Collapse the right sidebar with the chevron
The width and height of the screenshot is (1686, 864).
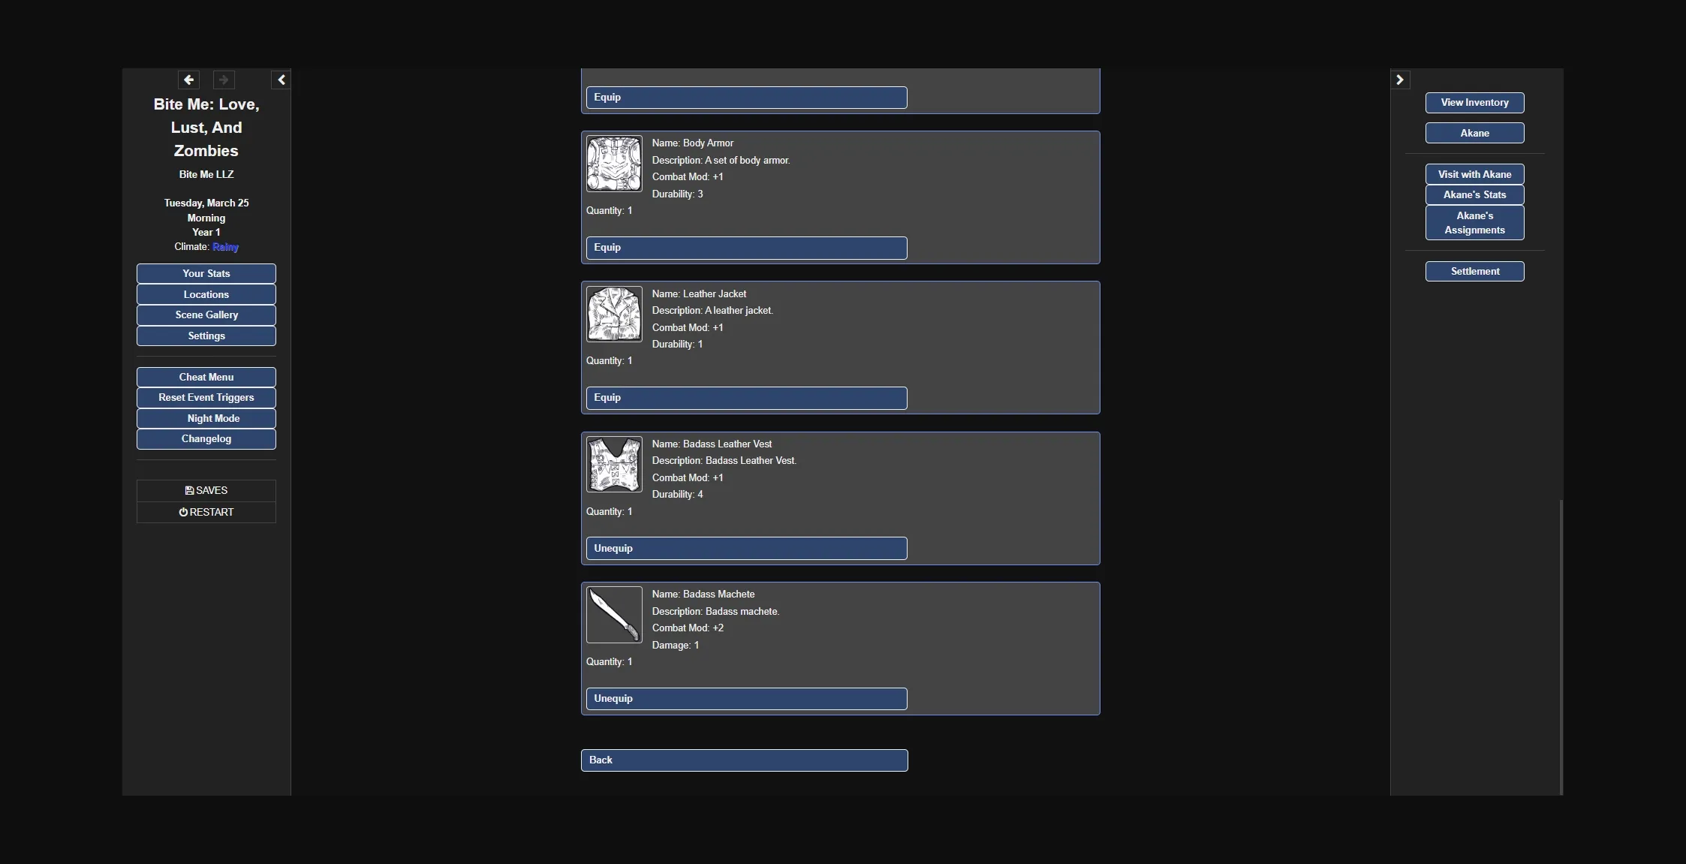pos(1401,79)
